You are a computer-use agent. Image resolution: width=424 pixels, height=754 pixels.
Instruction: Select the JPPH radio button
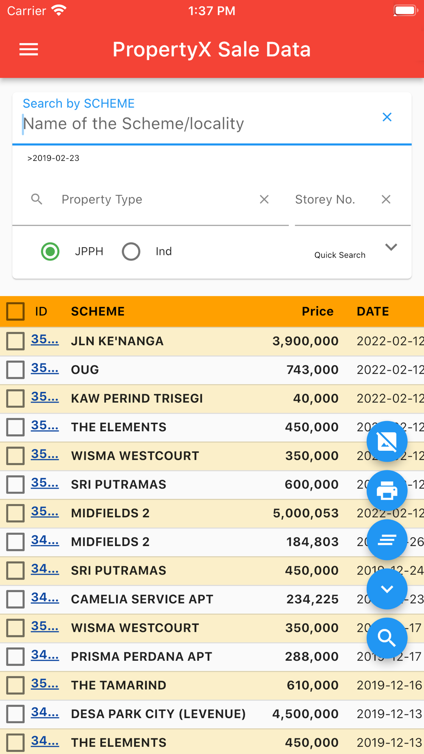point(50,251)
